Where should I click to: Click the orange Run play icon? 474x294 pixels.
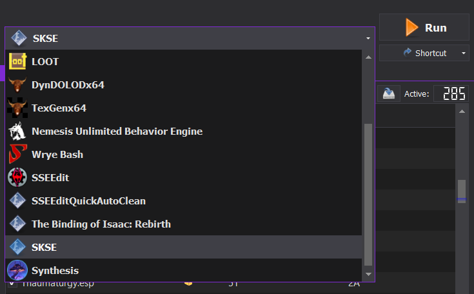coord(411,28)
